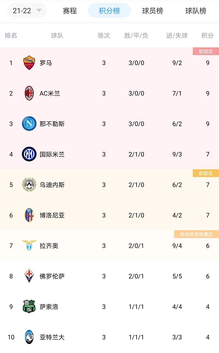Viewport: 219px width, 353px height.
Task: Tap the Napoli team logo
Action: (x=29, y=124)
